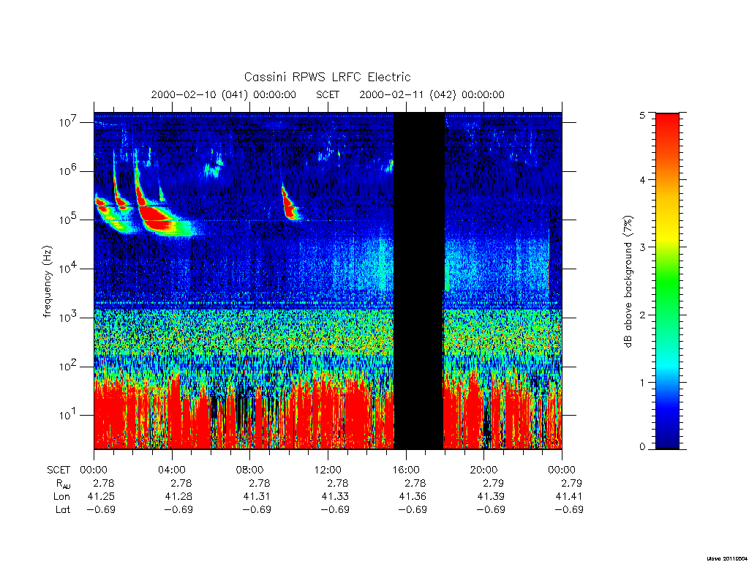Click the black data gap band in the spectrogram
This screenshot has width=749, height=562.
click(419, 281)
